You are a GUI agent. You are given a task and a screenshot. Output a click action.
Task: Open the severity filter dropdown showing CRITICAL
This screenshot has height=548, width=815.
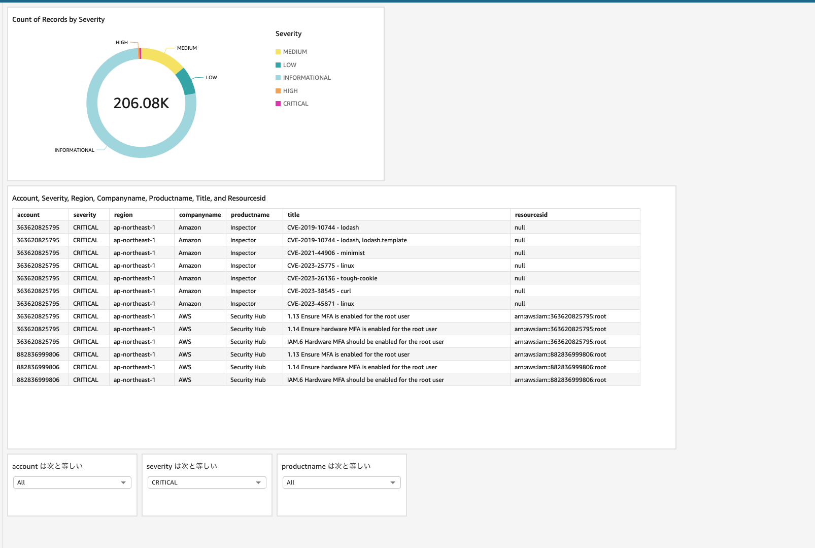[207, 482]
